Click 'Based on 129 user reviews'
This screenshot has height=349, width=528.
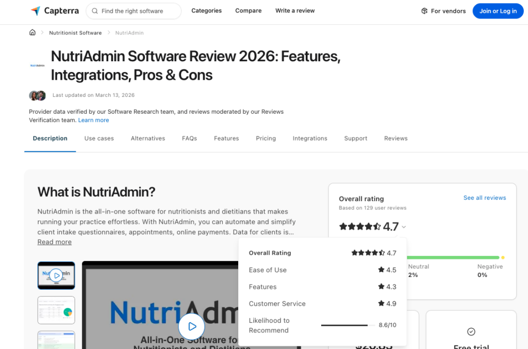[372, 208]
